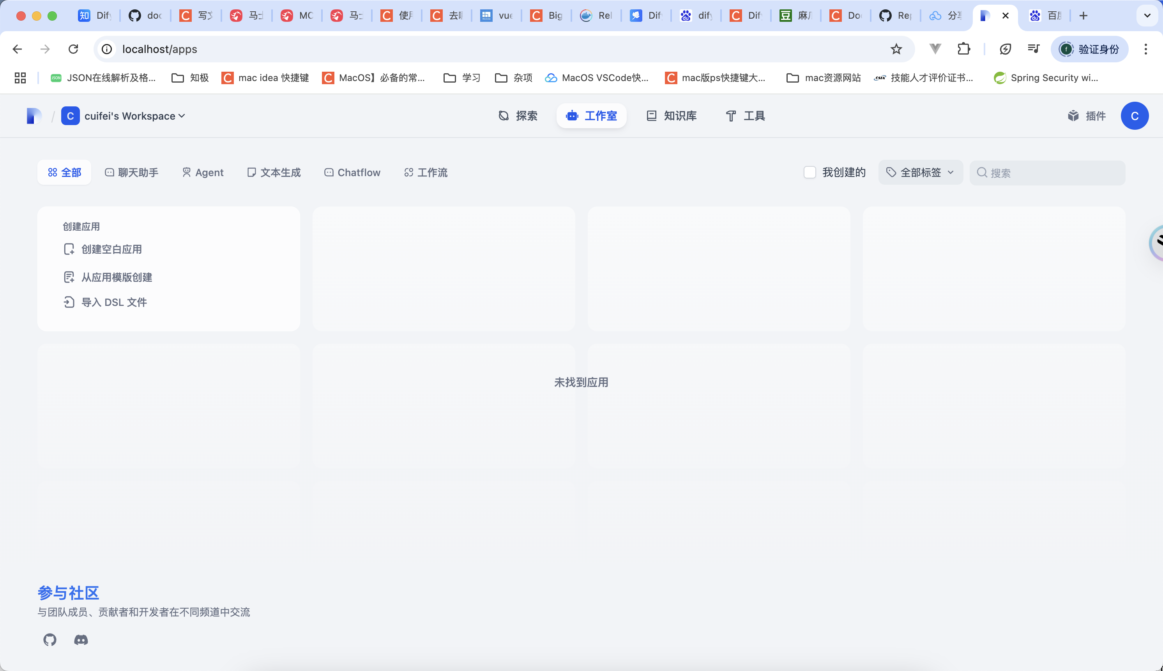Click 从应用模版创建 option
This screenshot has width=1163, height=671.
(x=116, y=277)
